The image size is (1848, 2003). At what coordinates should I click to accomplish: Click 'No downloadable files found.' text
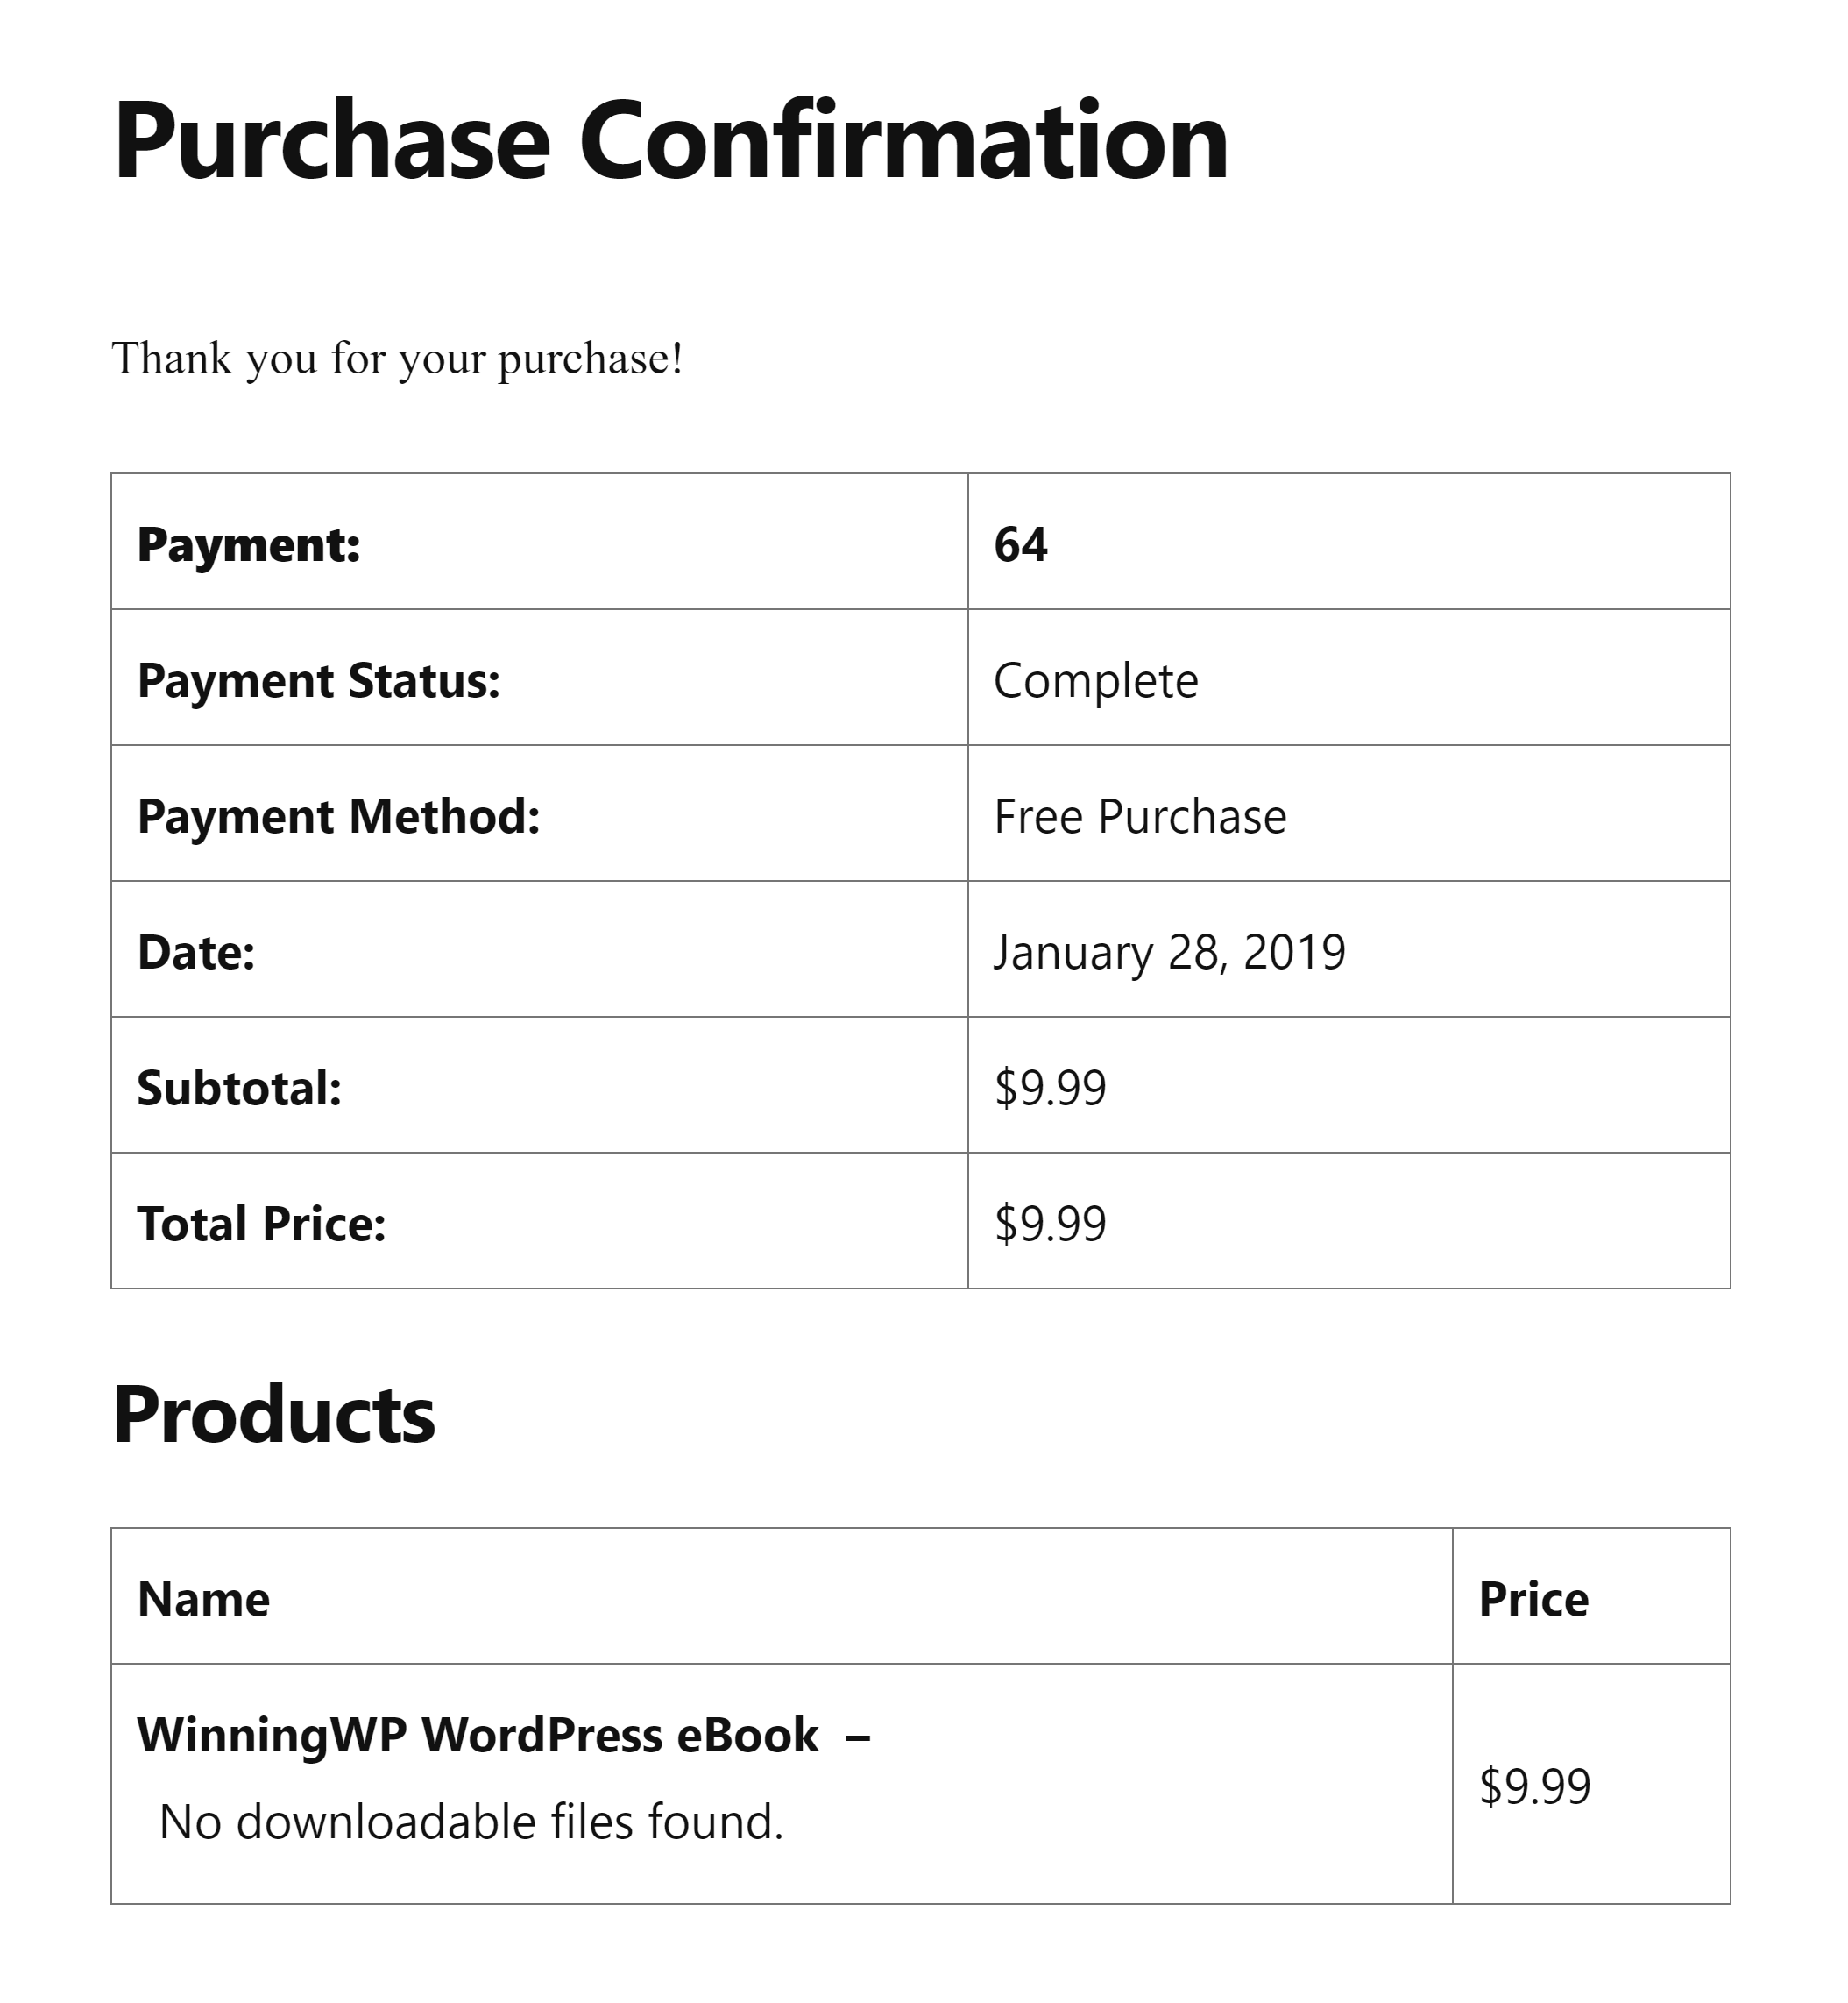(x=471, y=1822)
